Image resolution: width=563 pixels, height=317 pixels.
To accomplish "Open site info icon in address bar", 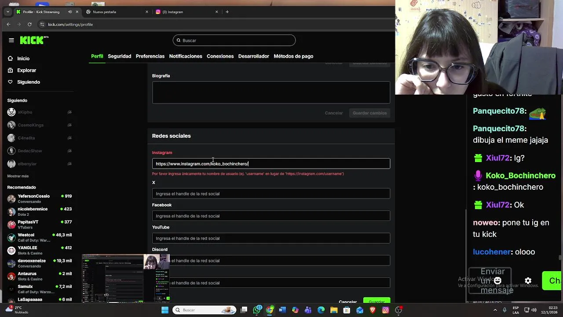I will (x=42, y=24).
